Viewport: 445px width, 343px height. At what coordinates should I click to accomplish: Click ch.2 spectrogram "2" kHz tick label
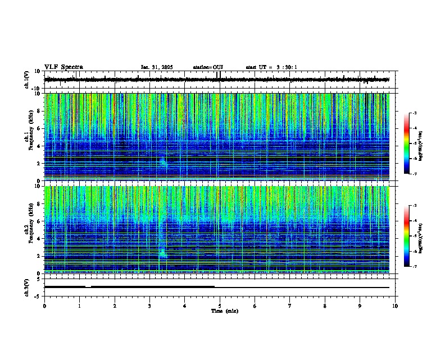39,256
